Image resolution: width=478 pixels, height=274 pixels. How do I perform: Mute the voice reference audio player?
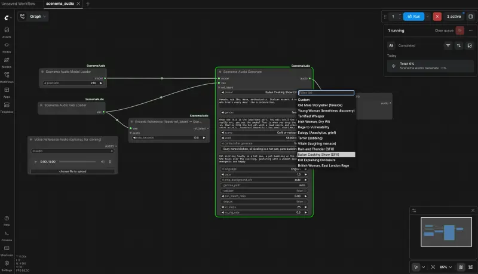pos(102,162)
